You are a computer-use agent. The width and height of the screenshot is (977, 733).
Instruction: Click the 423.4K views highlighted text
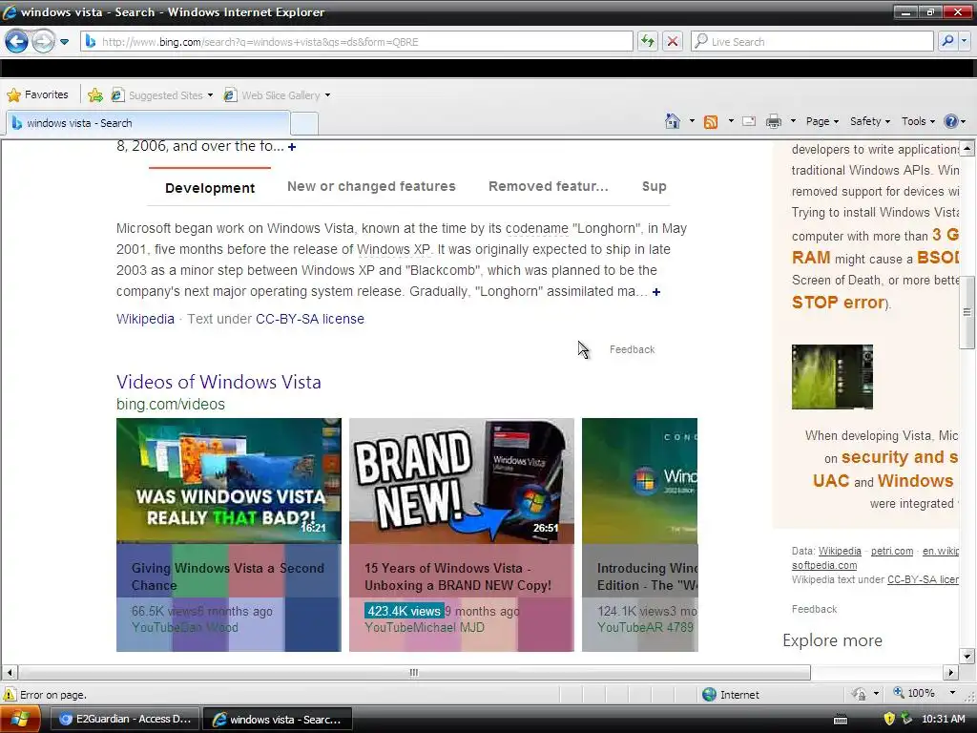click(404, 611)
